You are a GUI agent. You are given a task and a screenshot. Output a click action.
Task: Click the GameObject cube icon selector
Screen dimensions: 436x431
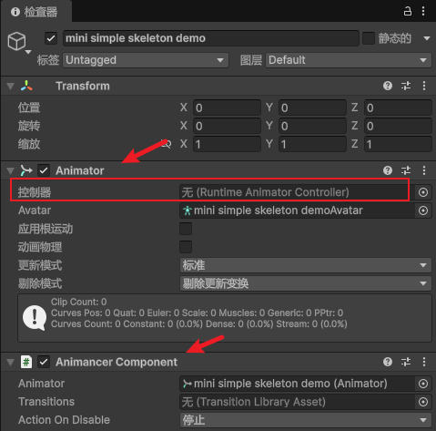pyautogui.click(x=17, y=41)
